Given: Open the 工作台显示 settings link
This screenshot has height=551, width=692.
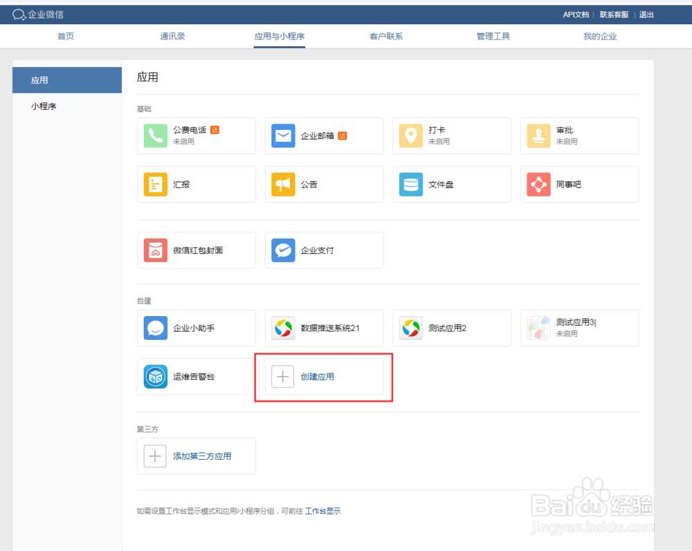Looking at the screenshot, I should point(322,511).
